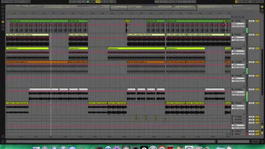Image resolution: width=265 pixels, height=149 pixels.
Task: Open the Mixer device chooser on 17 Audio
Action: click(x=238, y=125)
